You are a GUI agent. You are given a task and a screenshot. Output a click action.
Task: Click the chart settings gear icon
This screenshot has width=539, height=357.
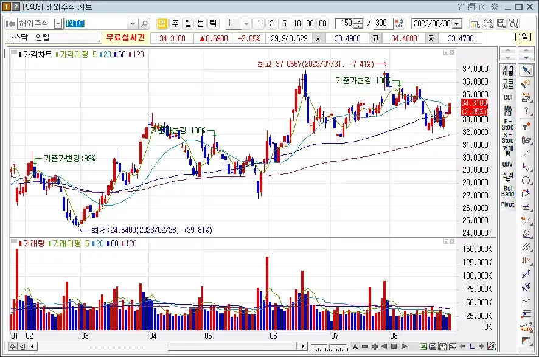(488, 23)
